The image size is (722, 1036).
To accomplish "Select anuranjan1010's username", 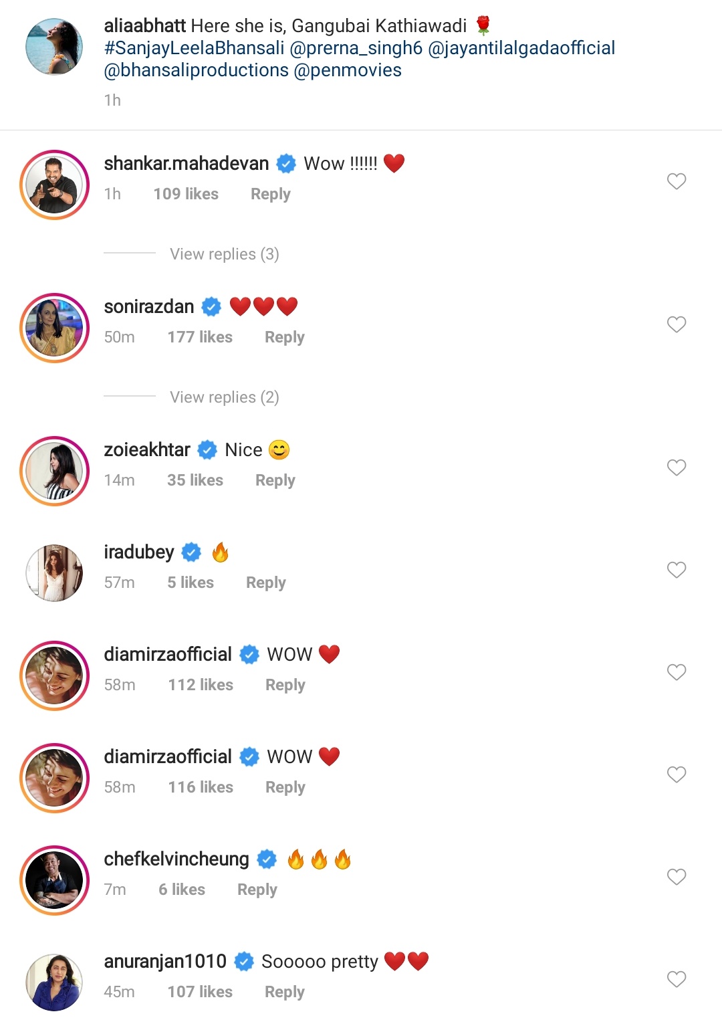I will click(165, 960).
